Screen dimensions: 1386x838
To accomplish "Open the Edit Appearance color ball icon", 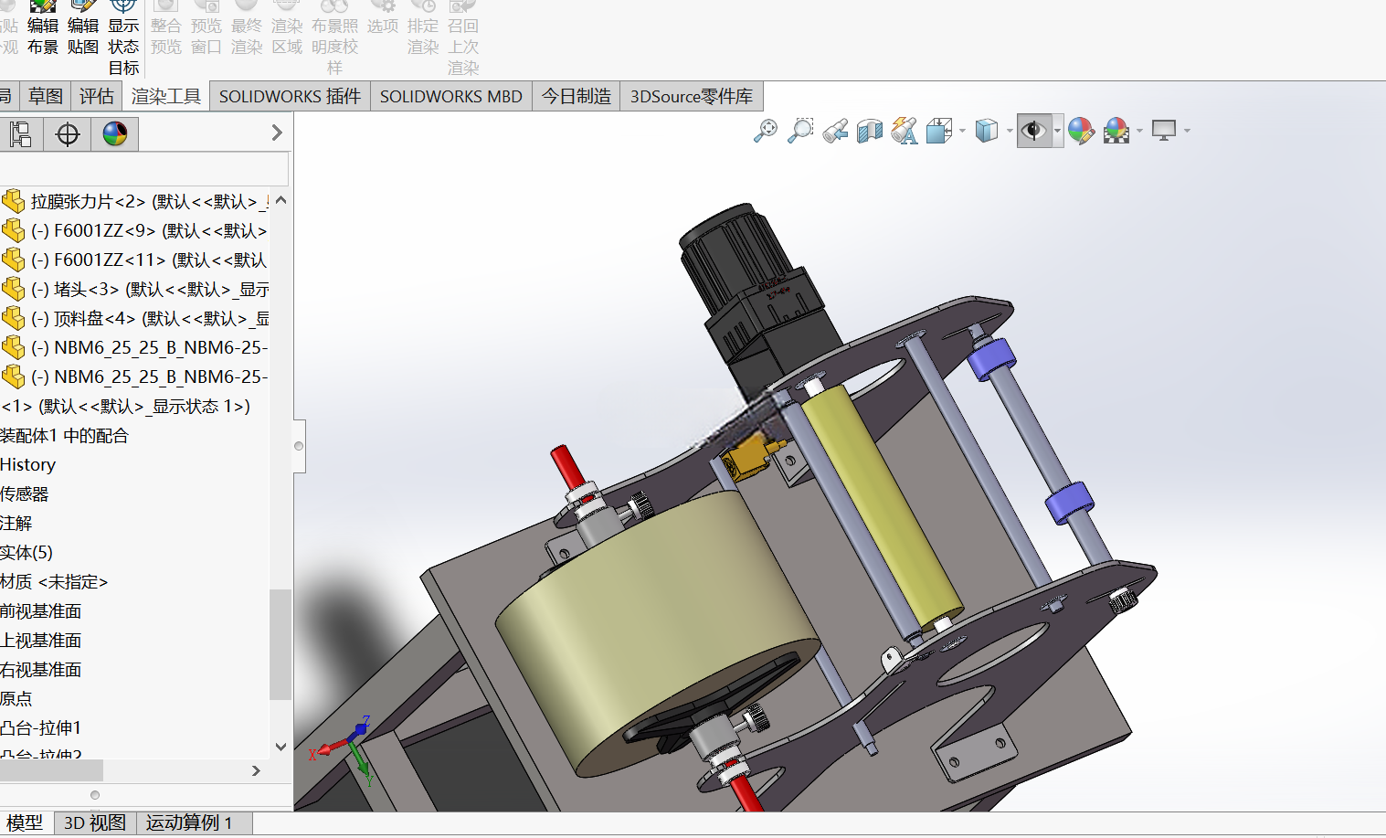I will pos(1081,131).
